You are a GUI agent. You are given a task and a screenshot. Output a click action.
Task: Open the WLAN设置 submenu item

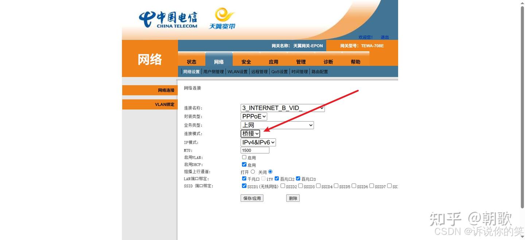(x=237, y=71)
